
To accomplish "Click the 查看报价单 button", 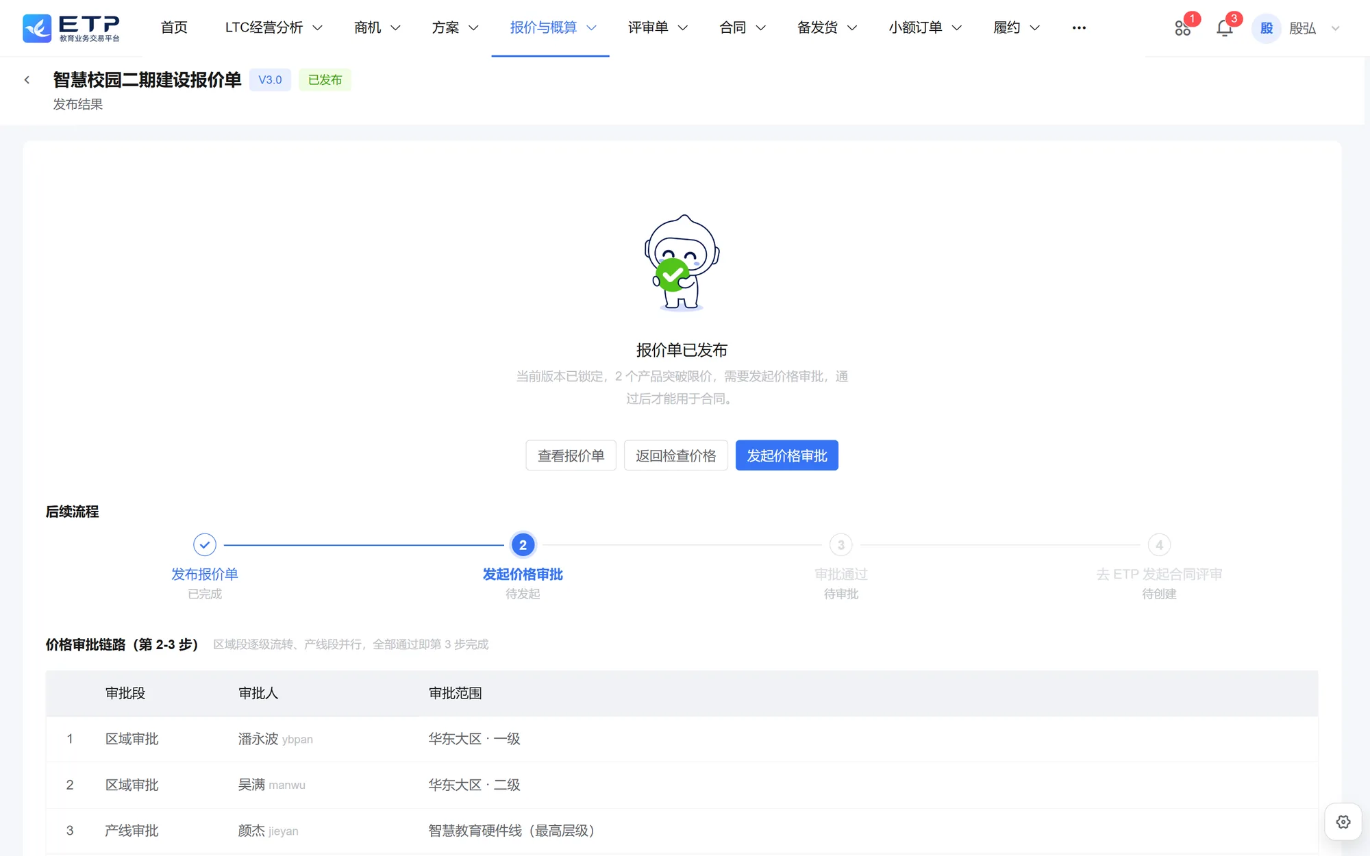I will point(571,455).
